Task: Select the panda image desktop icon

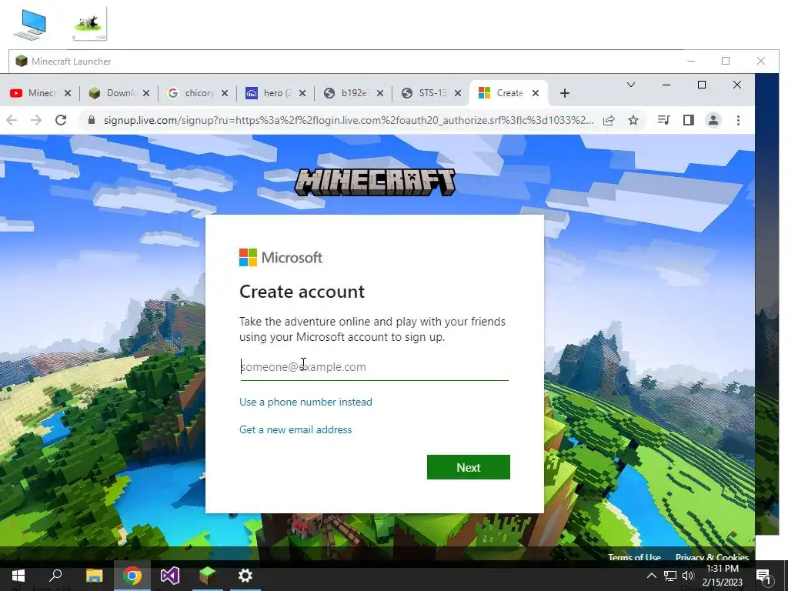Action: (x=89, y=24)
